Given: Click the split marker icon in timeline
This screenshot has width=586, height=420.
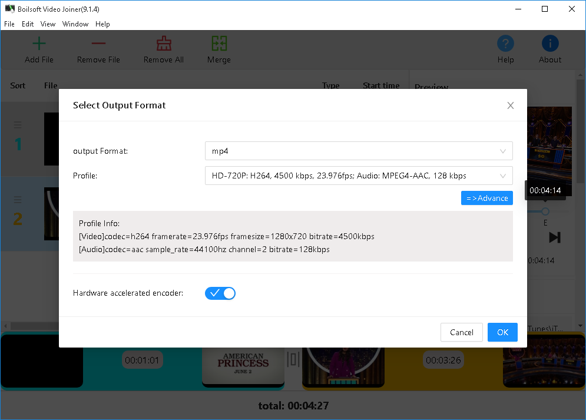Looking at the screenshot, I should tap(293, 360).
